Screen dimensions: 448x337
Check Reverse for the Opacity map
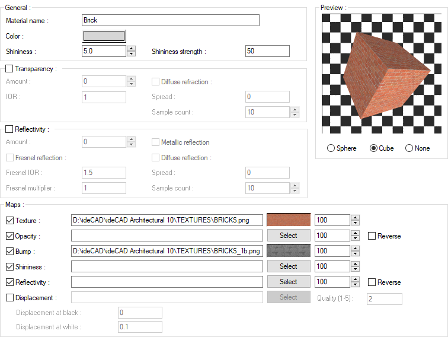372,236
